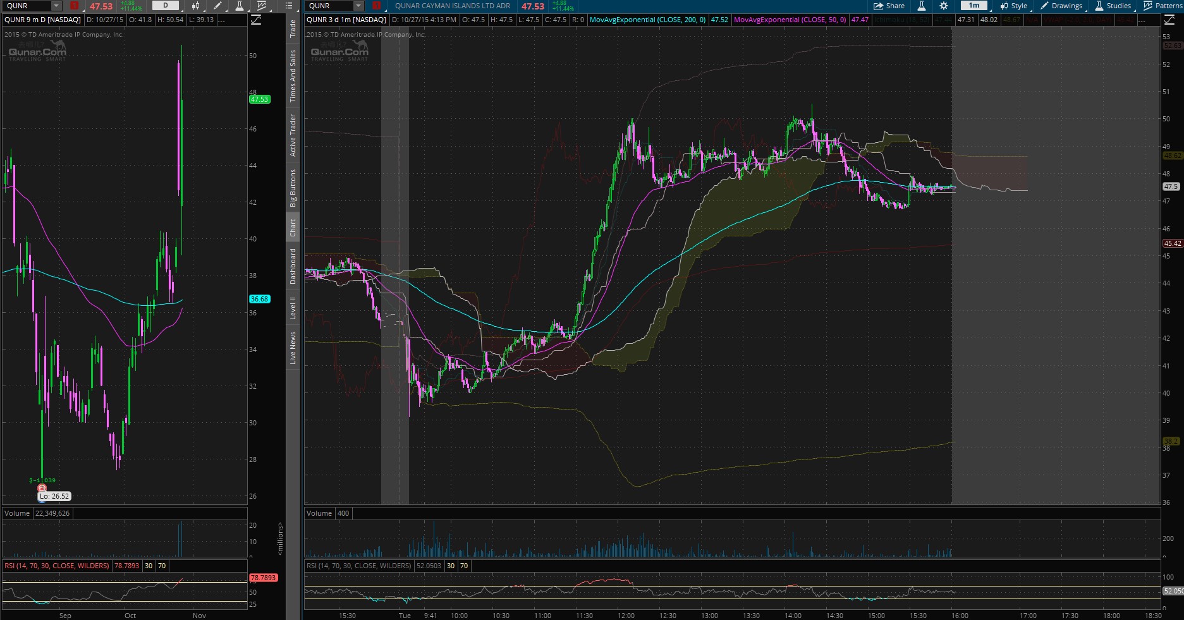Open the Dashboard sidebar tab
Viewport: 1184px width, 620px height.
293,266
